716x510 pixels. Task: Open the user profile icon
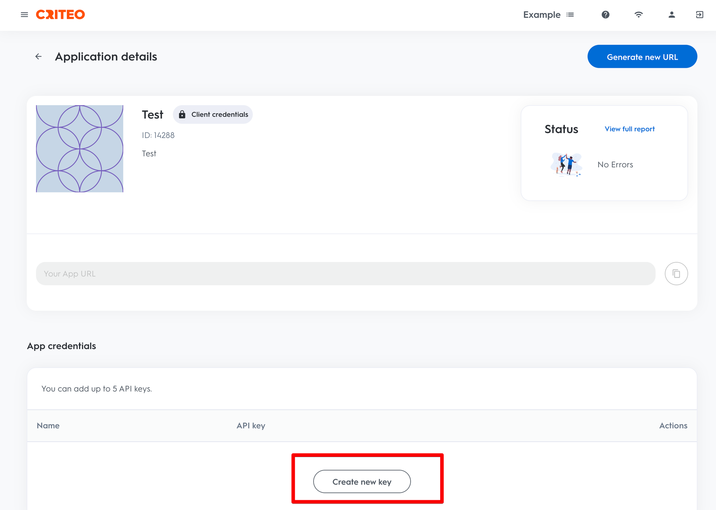(x=671, y=15)
